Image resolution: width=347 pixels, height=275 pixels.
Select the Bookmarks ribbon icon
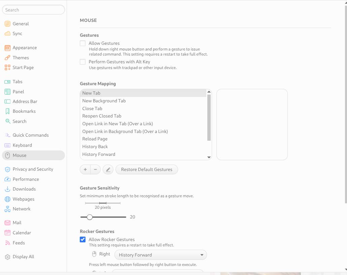coord(7,111)
